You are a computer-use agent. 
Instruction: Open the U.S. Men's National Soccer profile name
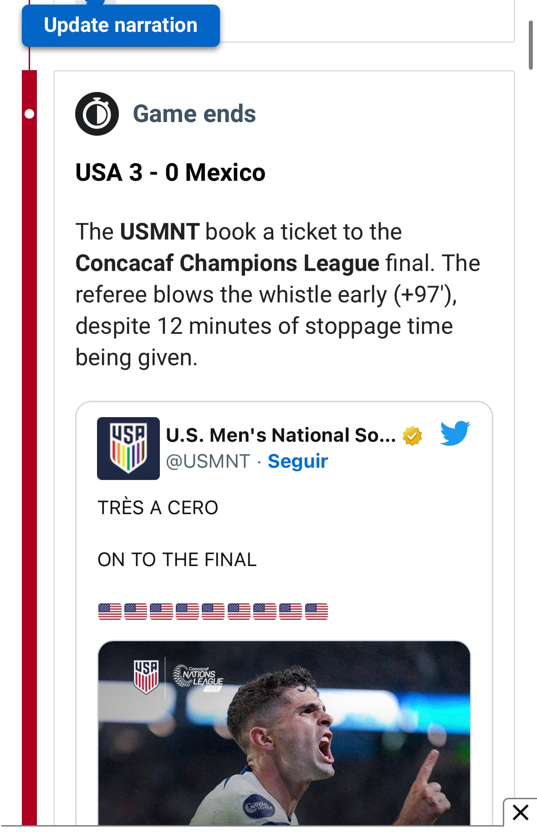point(281,435)
